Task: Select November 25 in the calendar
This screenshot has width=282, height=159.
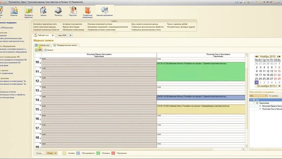Action: tap(264, 79)
